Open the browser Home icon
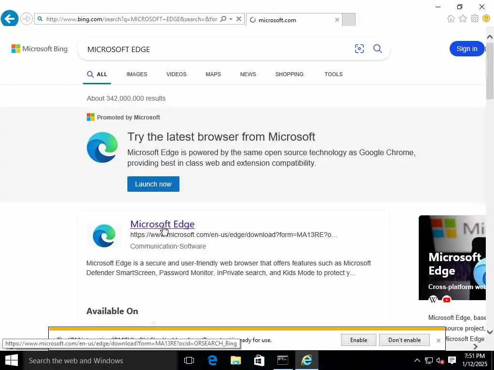 click(451, 19)
